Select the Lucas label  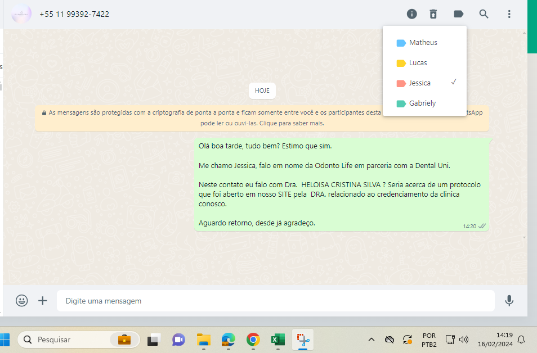click(424, 63)
